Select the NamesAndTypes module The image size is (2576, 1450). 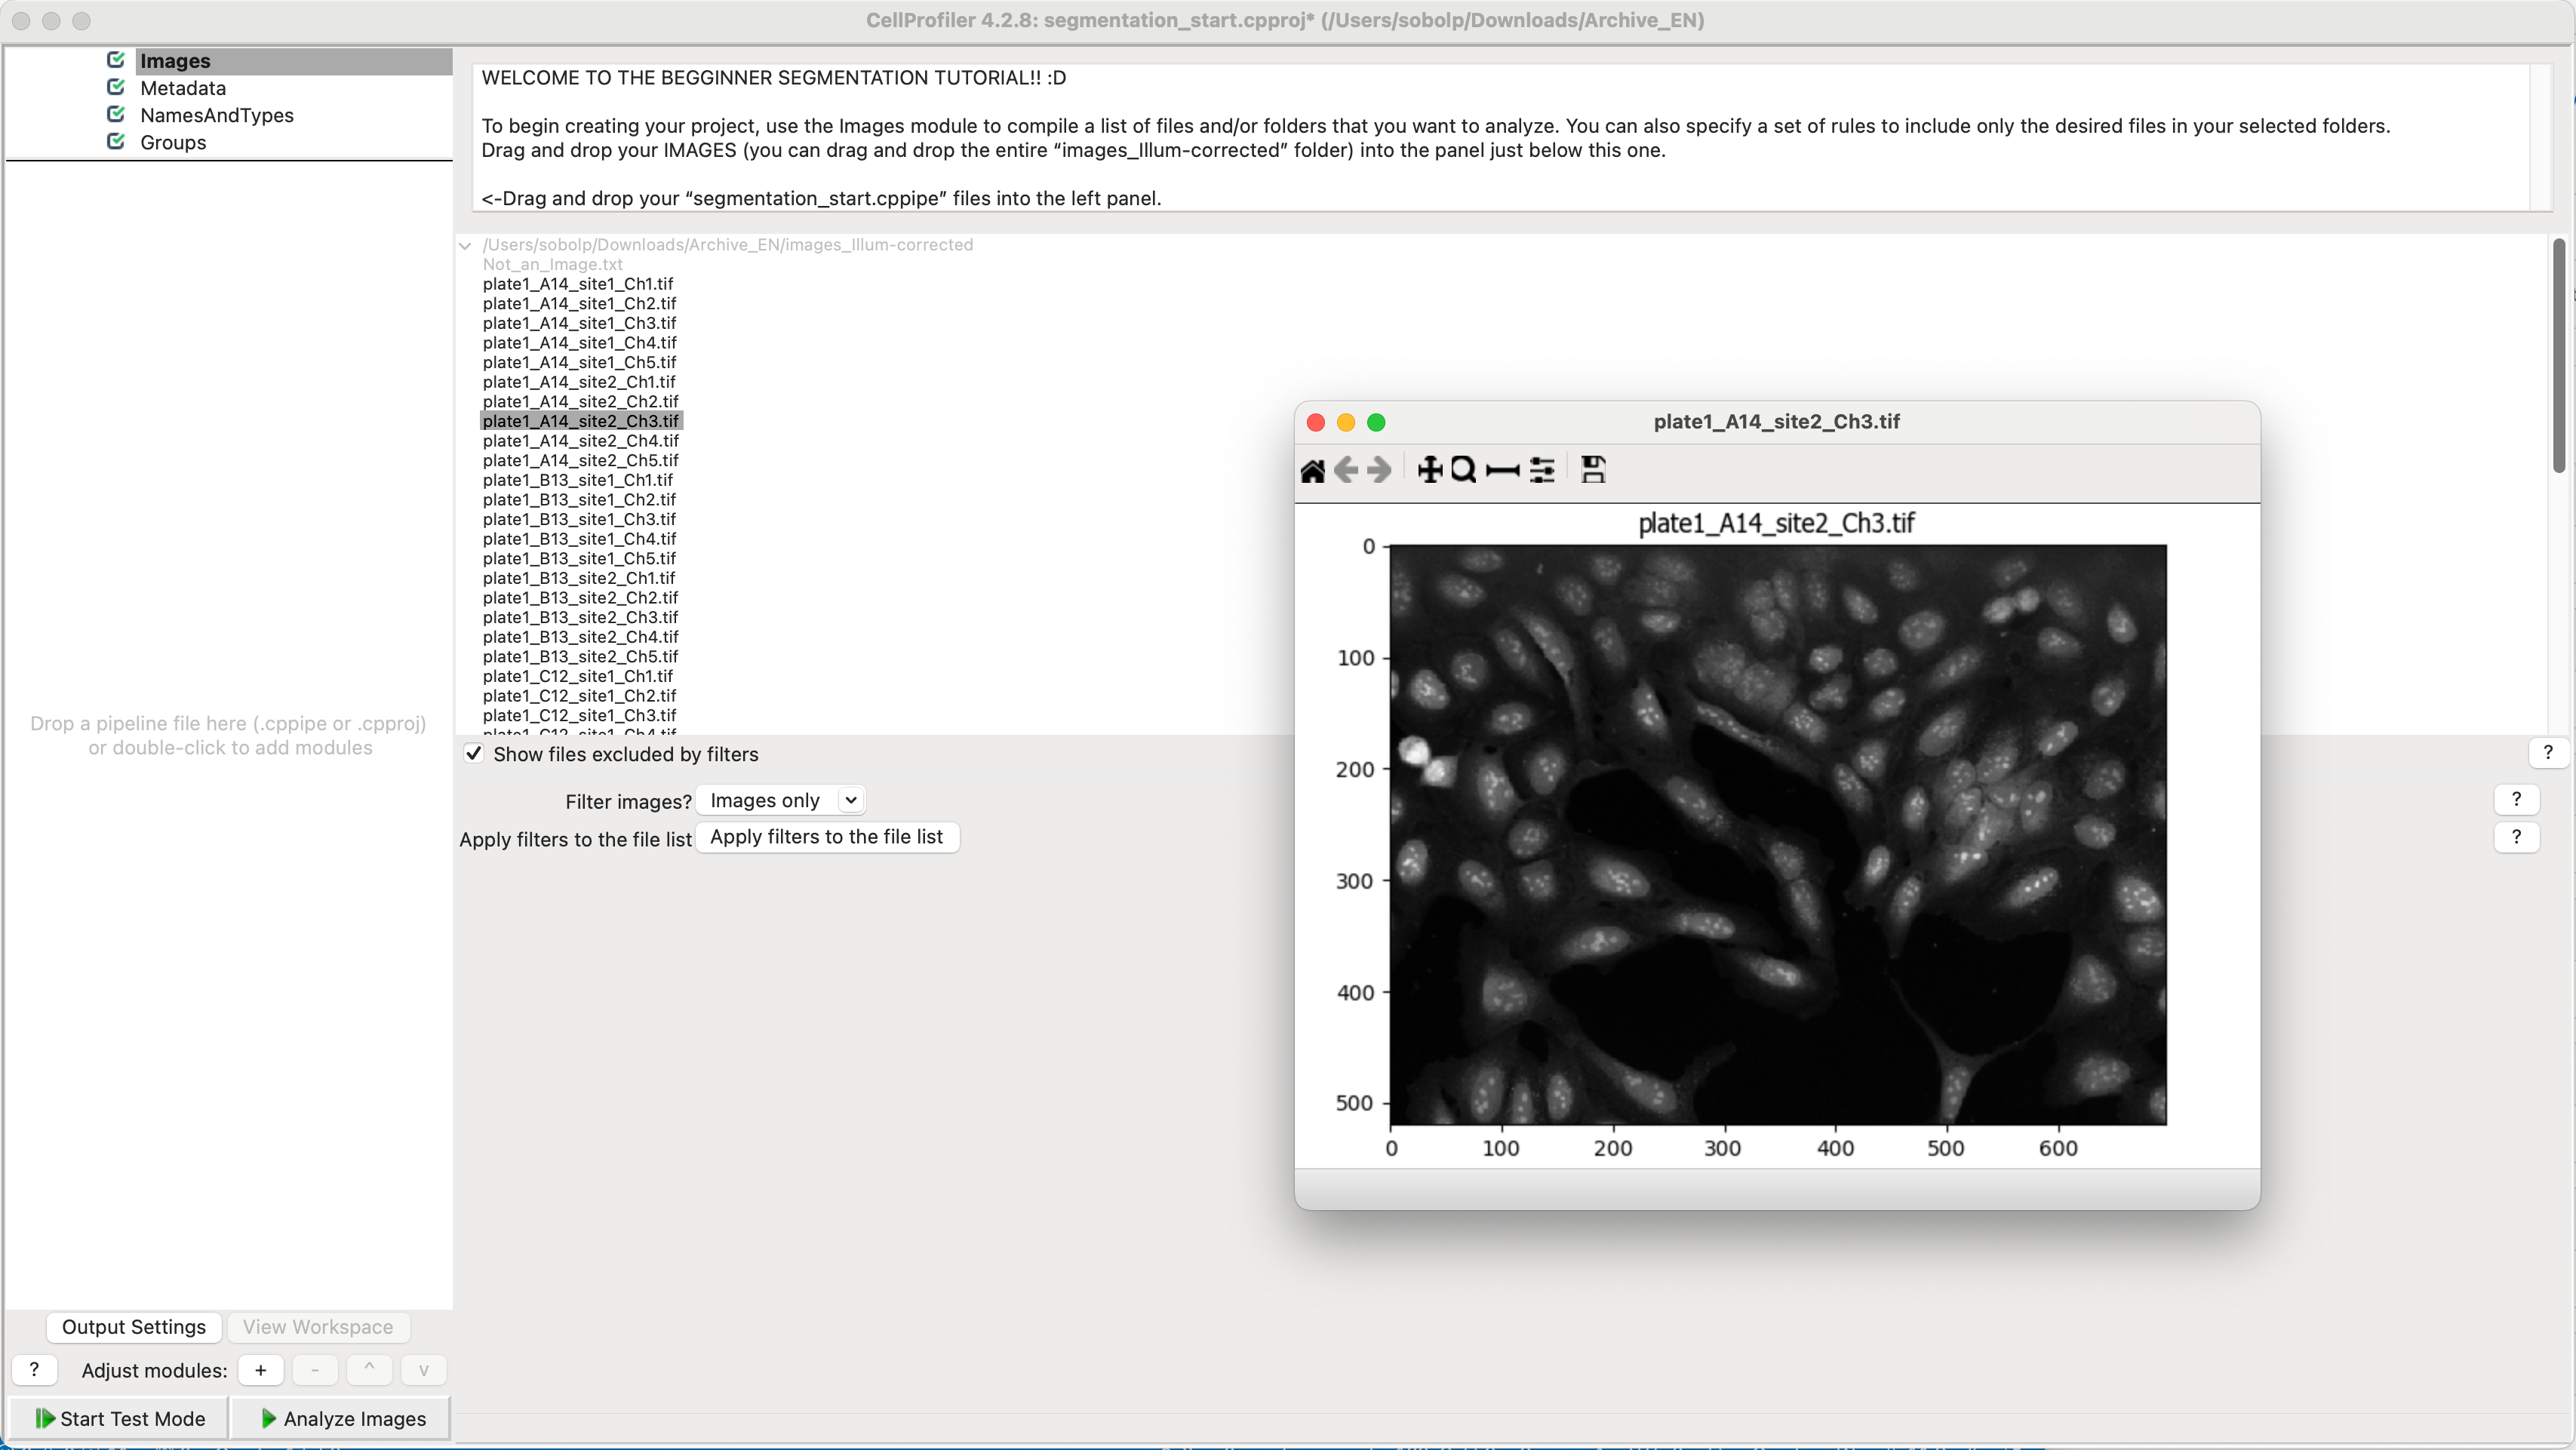(216, 115)
